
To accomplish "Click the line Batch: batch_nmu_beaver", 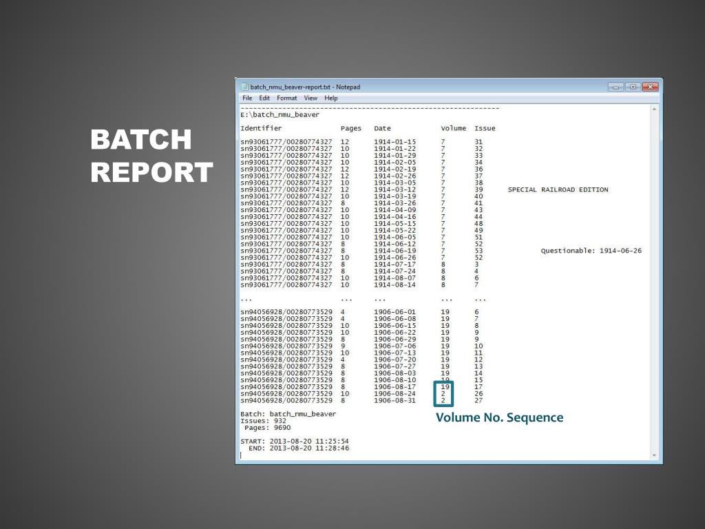I will point(288,414).
